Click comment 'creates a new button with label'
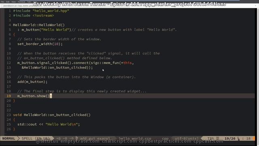This screenshot has width=259, height=146. (124, 30)
